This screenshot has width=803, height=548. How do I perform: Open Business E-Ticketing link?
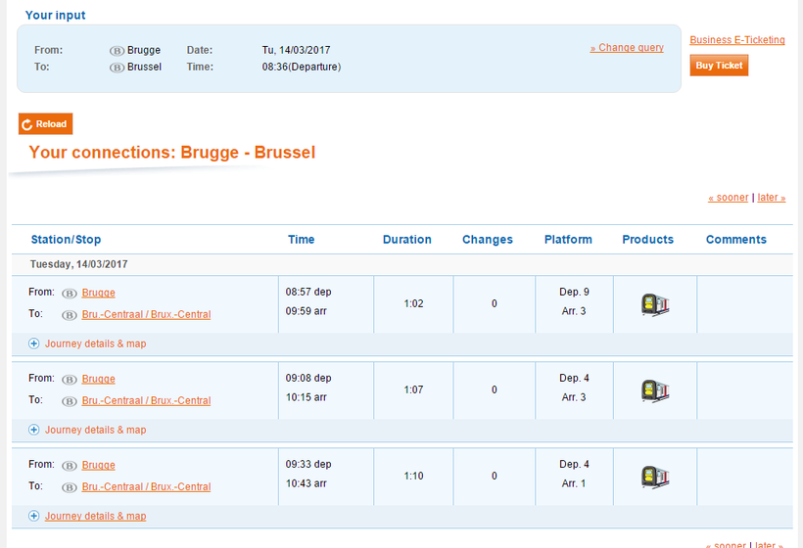[736, 40]
